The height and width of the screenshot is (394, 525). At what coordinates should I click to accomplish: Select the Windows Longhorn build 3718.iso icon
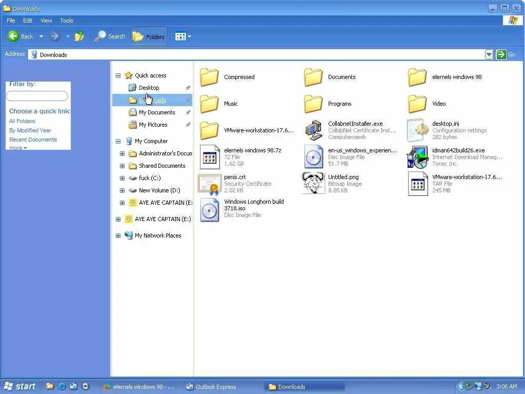coord(210,210)
